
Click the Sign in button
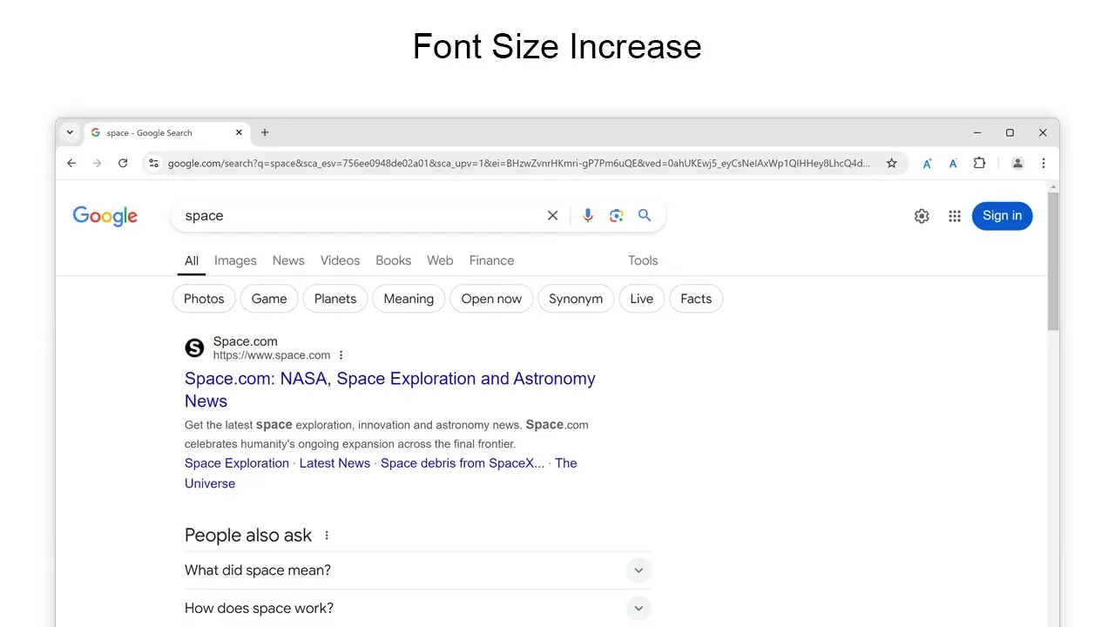pos(1002,216)
